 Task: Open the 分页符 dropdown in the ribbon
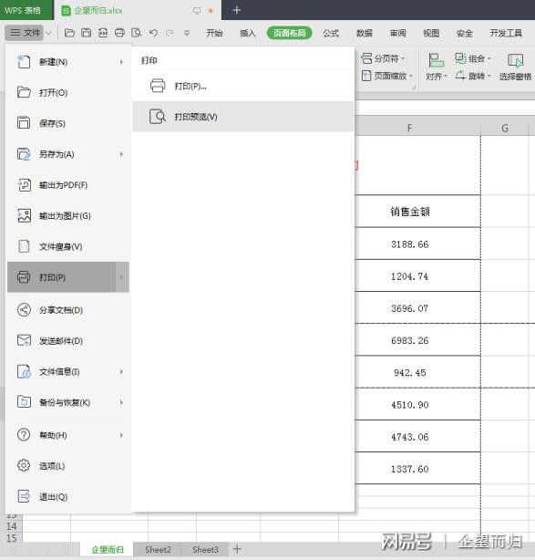click(384, 58)
